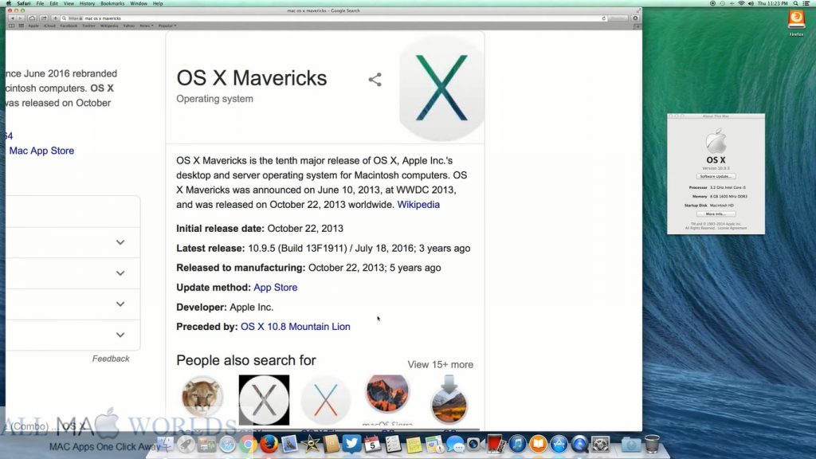Open Contacts book in the Dock
The image size is (816, 459).
(331, 444)
